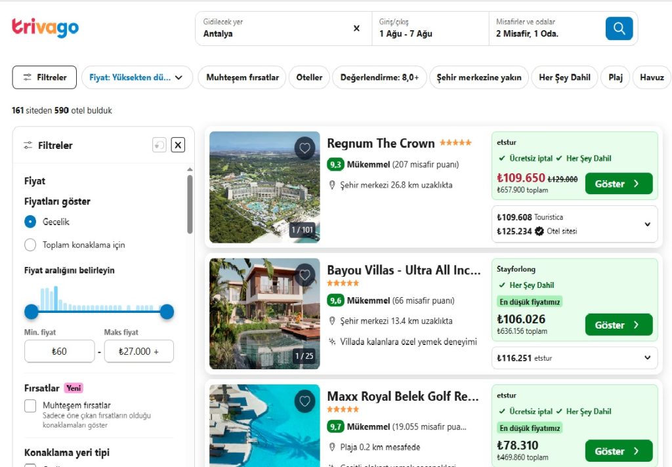Image resolution: width=672 pixels, height=467 pixels.
Task: Click the Min. fiyat ₺60 field
Action: click(60, 352)
